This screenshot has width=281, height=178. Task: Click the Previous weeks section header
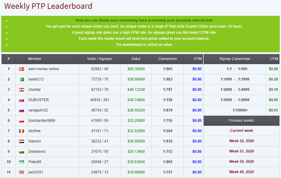pyautogui.click(x=241, y=121)
